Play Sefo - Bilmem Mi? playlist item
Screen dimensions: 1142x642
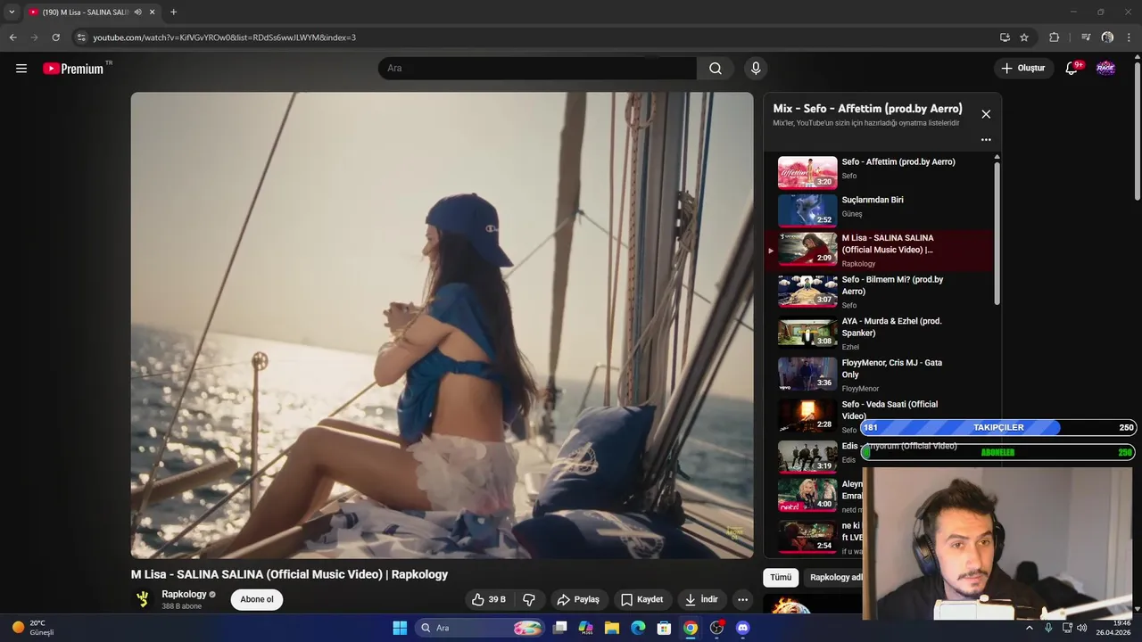pos(878,292)
